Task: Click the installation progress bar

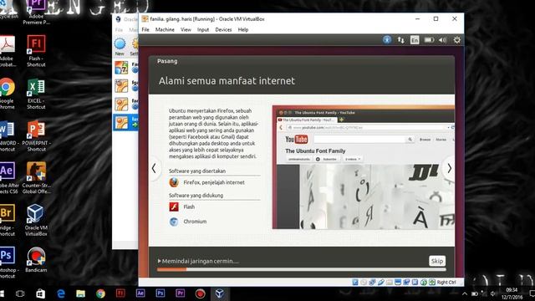Action: click(x=301, y=269)
